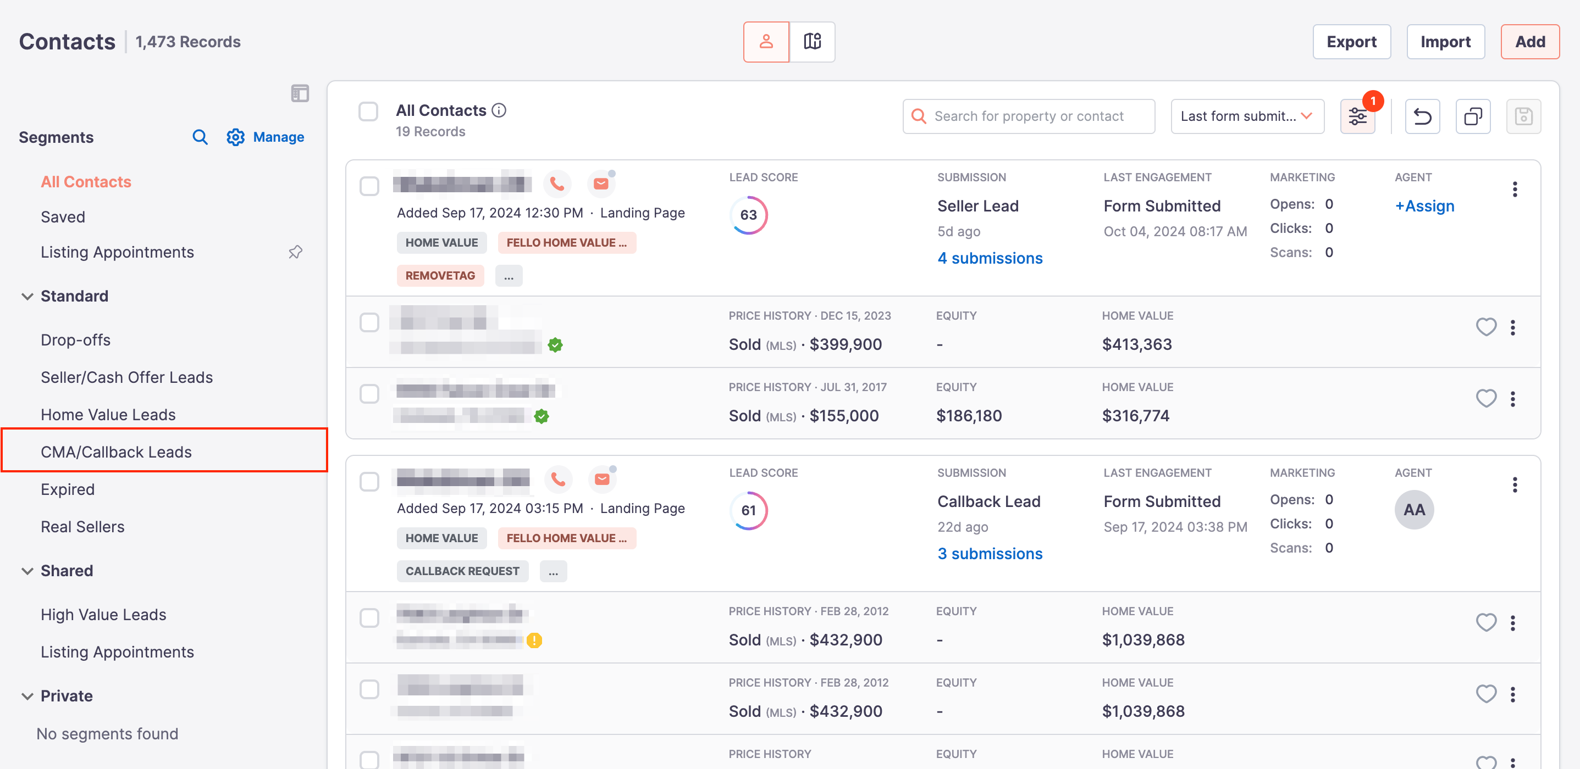Viewport: 1580px width, 769px height.
Task: Open the 3 submissions link
Action: pos(990,553)
